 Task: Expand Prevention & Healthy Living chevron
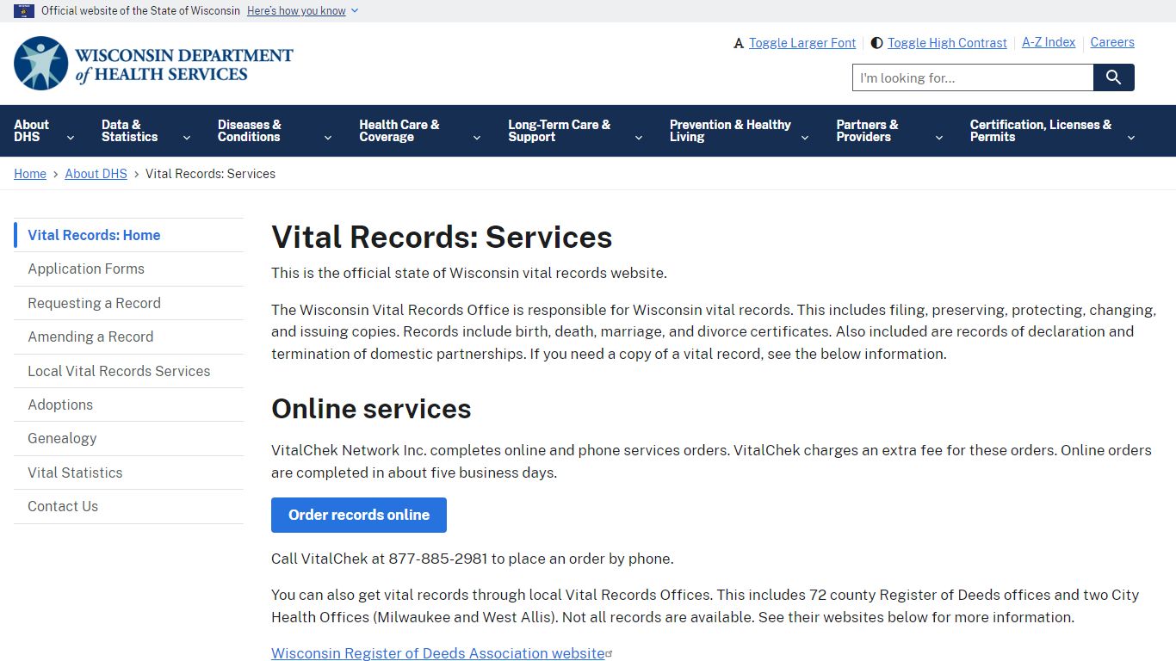tap(805, 138)
